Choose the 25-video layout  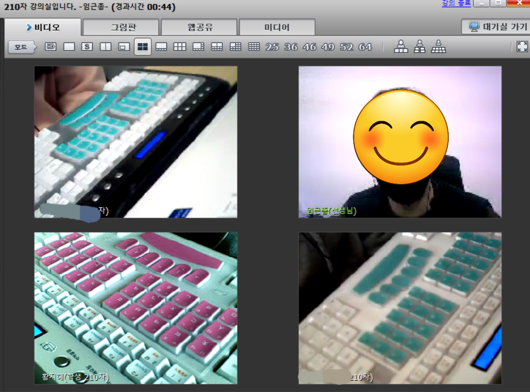click(x=272, y=47)
